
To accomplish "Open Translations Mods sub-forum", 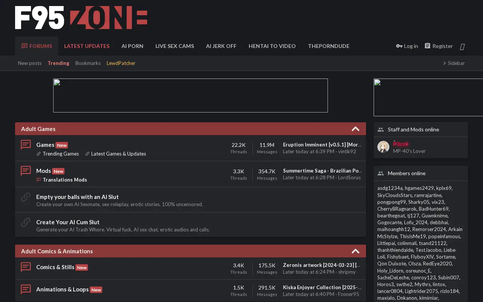I will [x=65, y=180].
